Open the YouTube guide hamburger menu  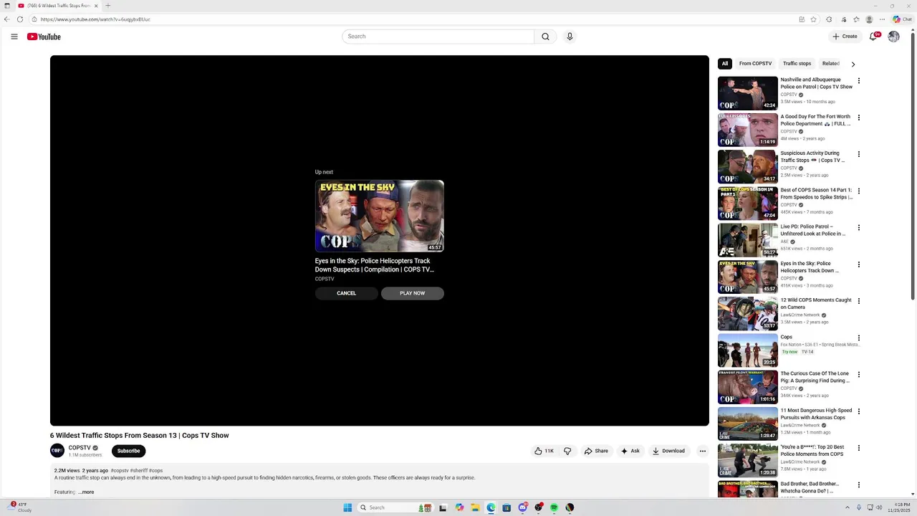click(14, 37)
